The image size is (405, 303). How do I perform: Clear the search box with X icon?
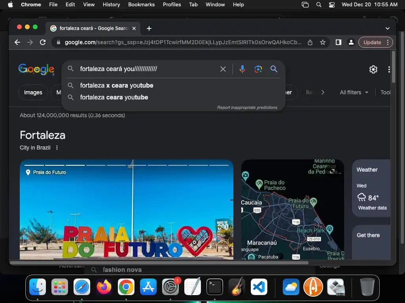[223, 69]
